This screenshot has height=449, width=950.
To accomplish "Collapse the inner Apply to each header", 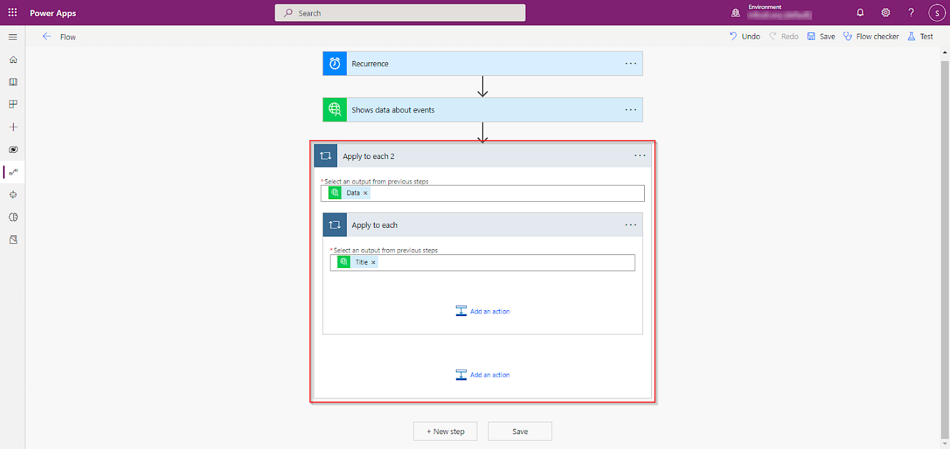I will coord(482,224).
